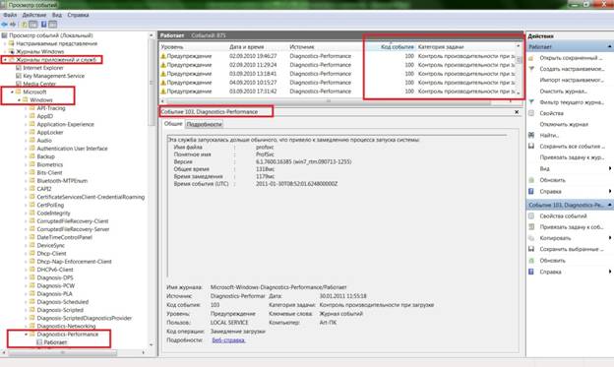This screenshot has height=367, width=614.
Task: Sort by the Код события column header
Action: 397,47
